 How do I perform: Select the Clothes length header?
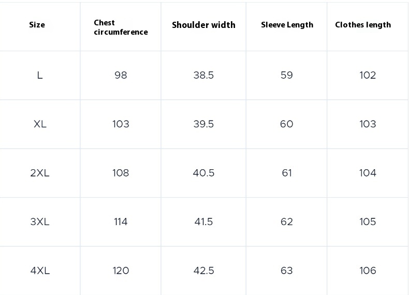[363, 25]
